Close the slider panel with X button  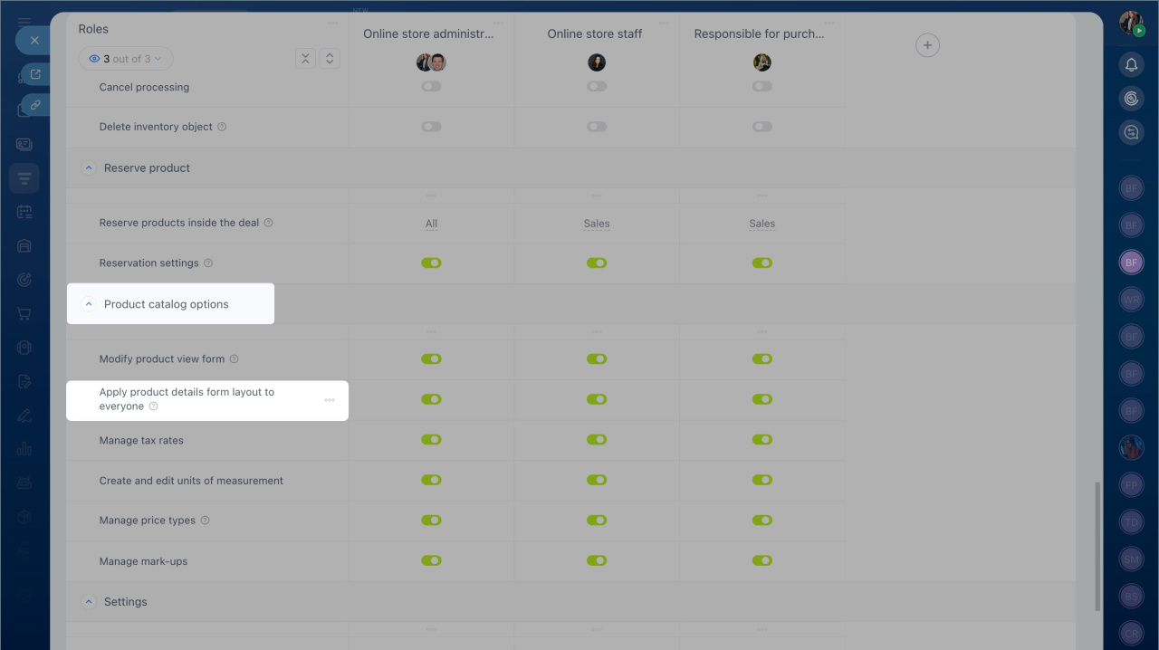[34, 41]
